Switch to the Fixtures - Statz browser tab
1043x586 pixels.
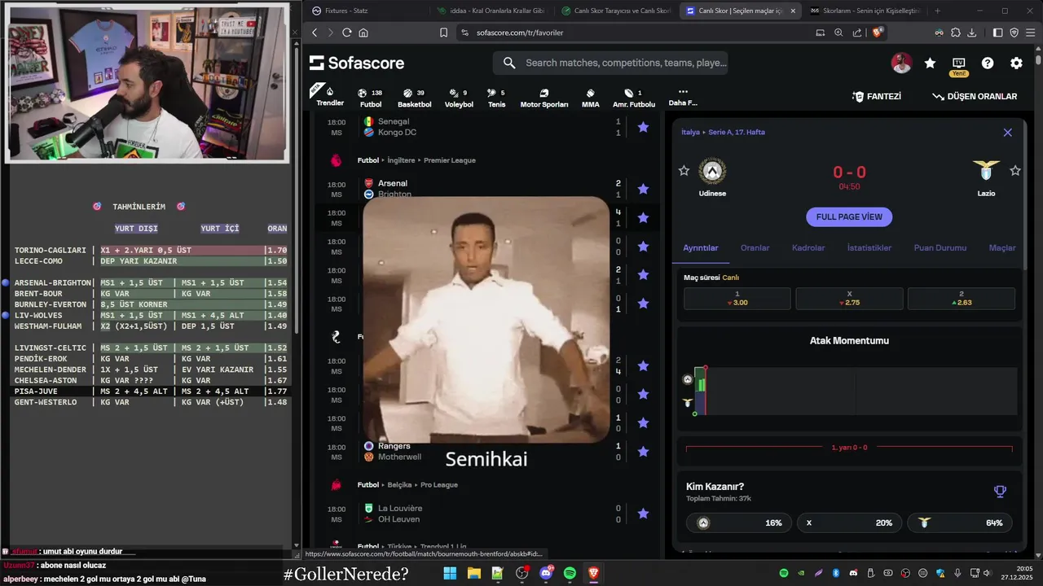point(366,11)
